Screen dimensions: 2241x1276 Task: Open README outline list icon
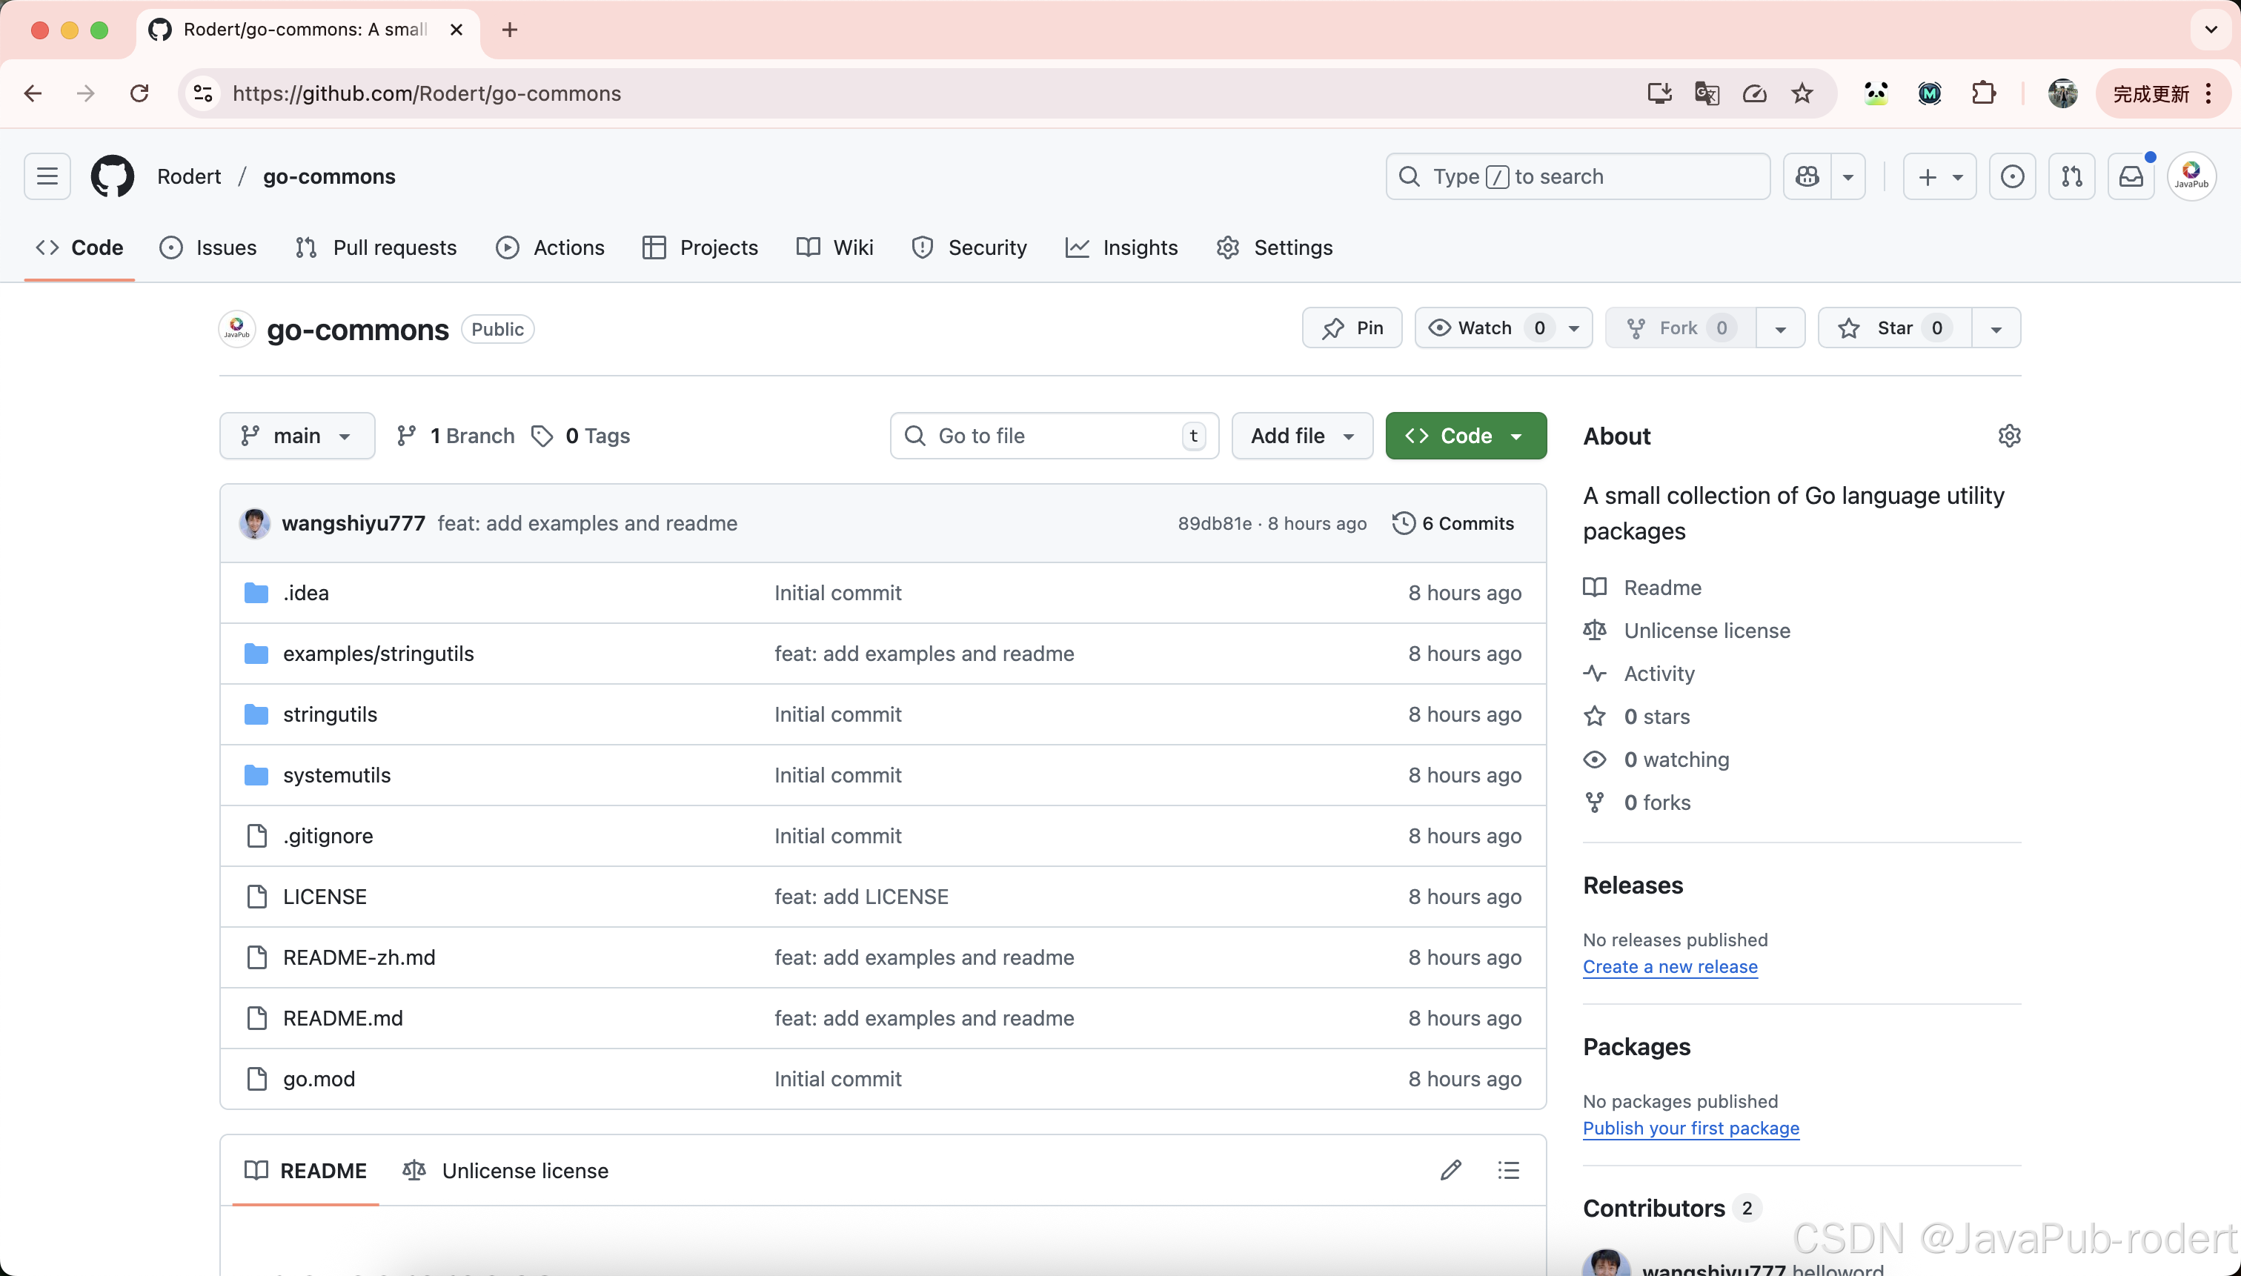pos(1508,1170)
